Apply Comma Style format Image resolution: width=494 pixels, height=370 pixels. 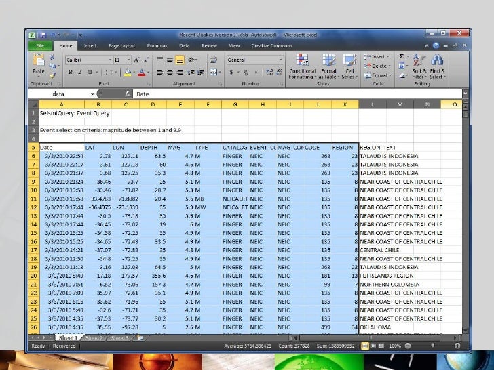click(x=256, y=73)
